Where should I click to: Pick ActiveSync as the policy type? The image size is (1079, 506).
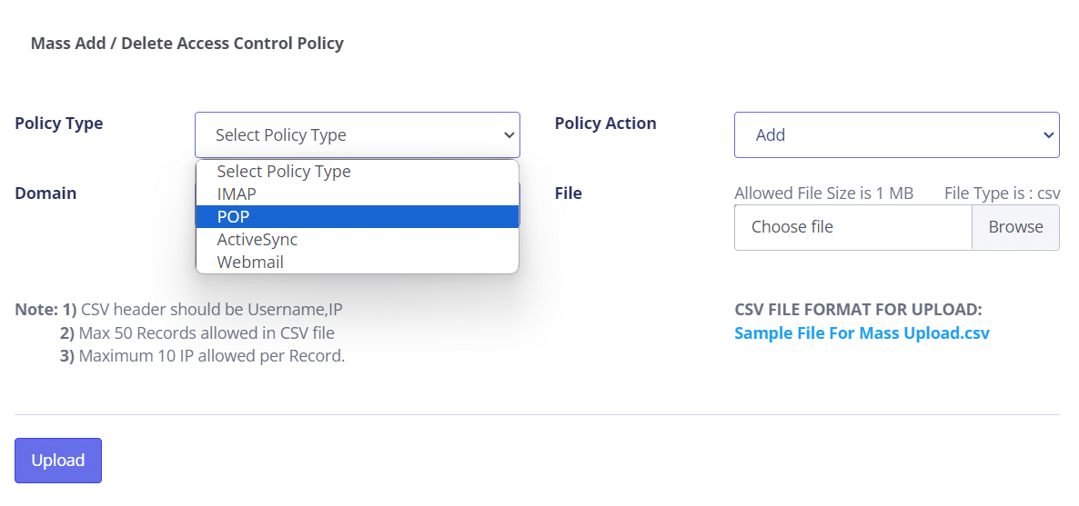pos(257,240)
